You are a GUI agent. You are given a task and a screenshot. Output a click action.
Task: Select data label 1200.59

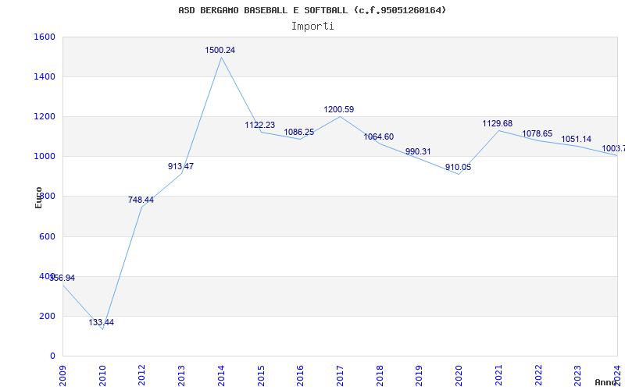point(339,109)
